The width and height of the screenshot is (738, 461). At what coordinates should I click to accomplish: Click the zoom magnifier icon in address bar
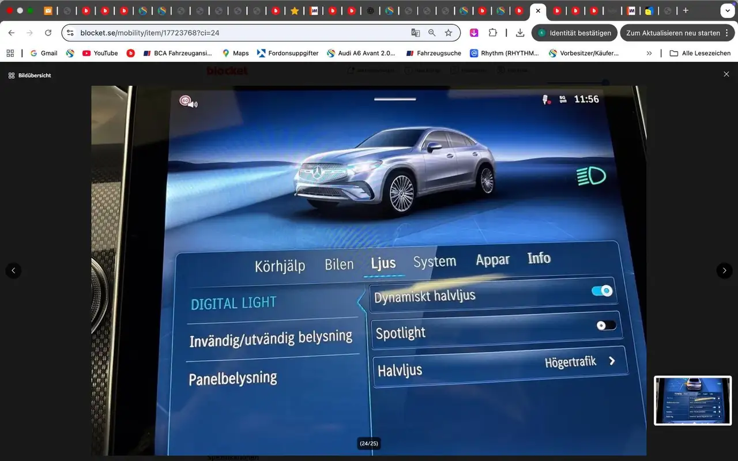pyautogui.click(x=432, y=33)
